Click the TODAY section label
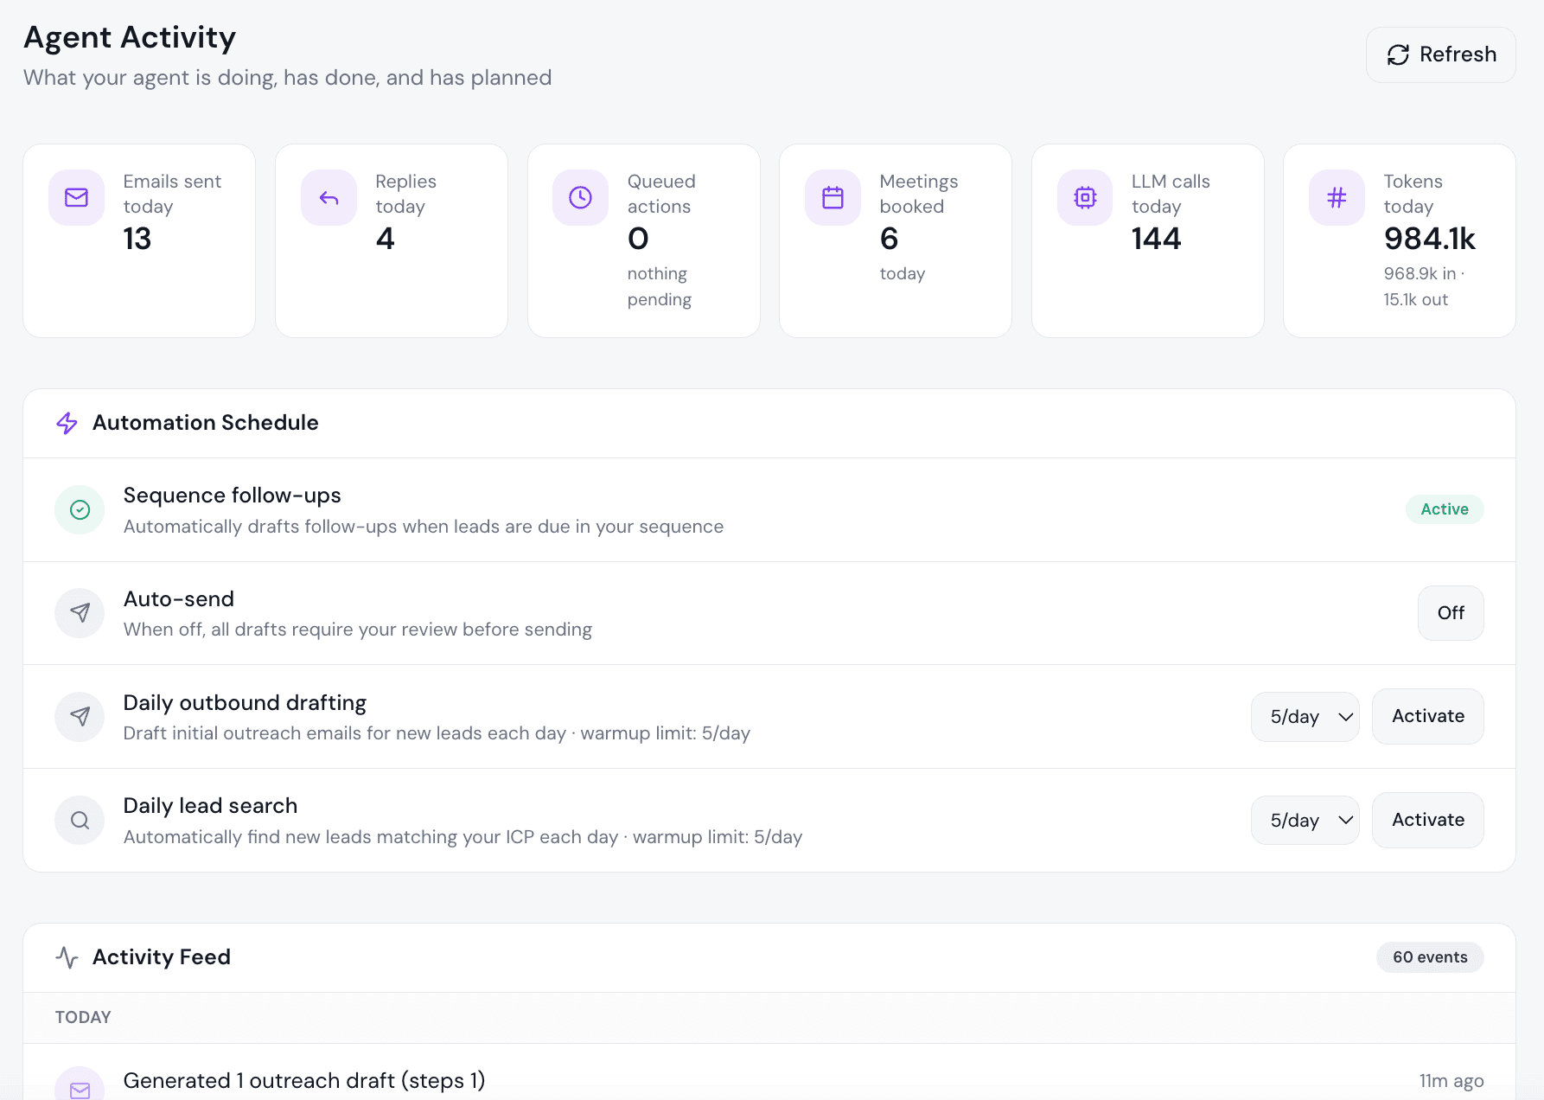Viewport: 1544px width, 1100px height. 83,1017
